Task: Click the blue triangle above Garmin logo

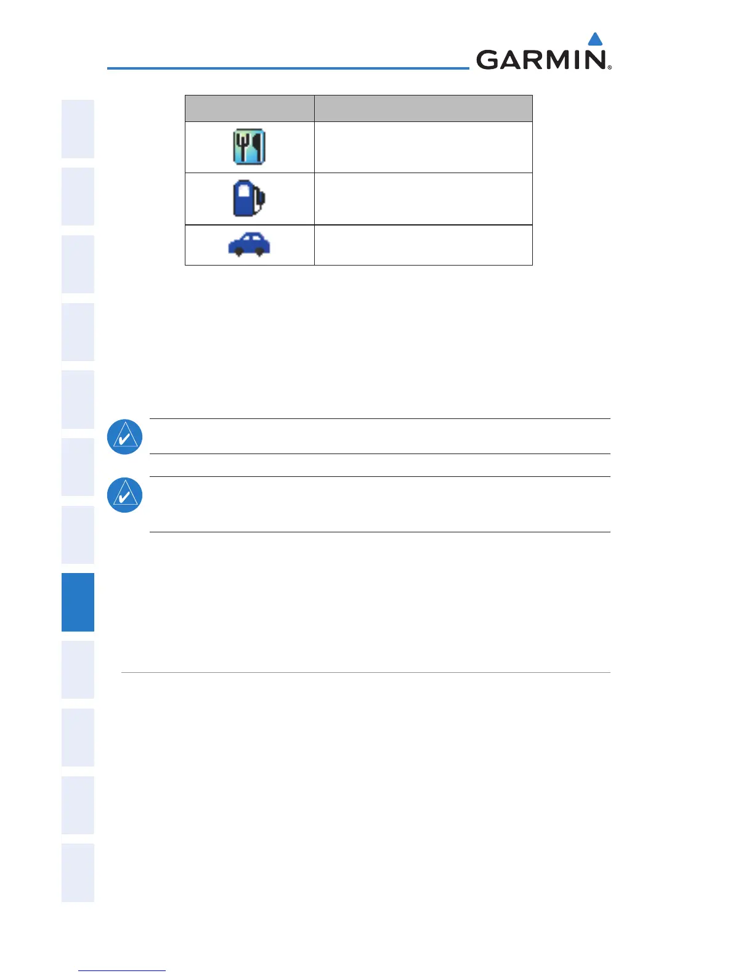Action: (595, 39)
